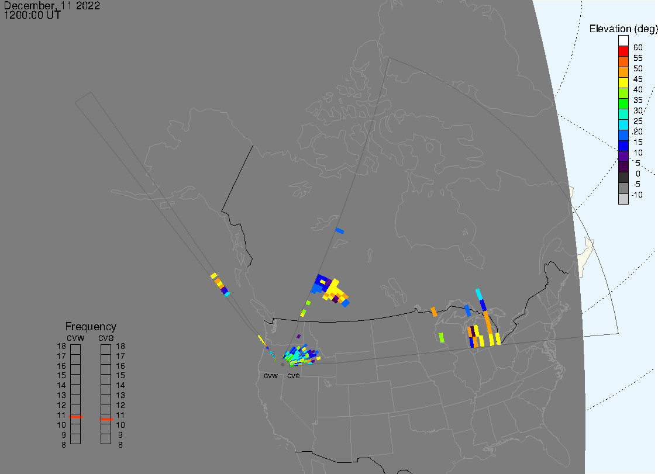Select the swatch between 50 and 55 labels
This screenshot has height=474, width=658.
[x=623, y=62]
